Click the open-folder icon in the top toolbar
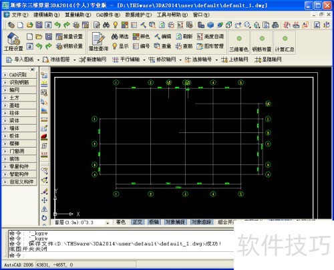The height and width of the screenshot is (270, 334). pyautogui.click(x=30, y=25)
